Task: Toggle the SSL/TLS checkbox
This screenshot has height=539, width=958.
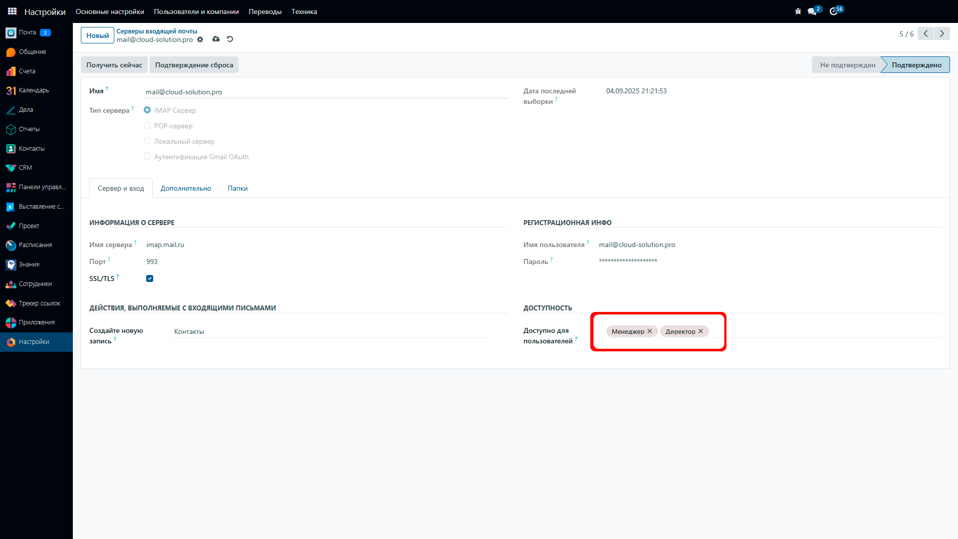Action: pyautogui.click(x=150, y=278)
